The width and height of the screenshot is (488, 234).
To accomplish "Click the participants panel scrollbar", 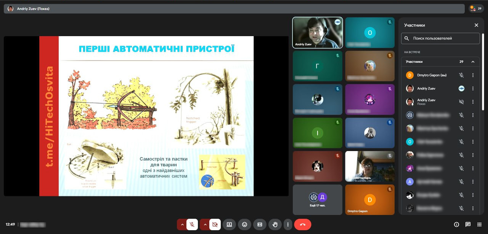I will click(483, 72).
